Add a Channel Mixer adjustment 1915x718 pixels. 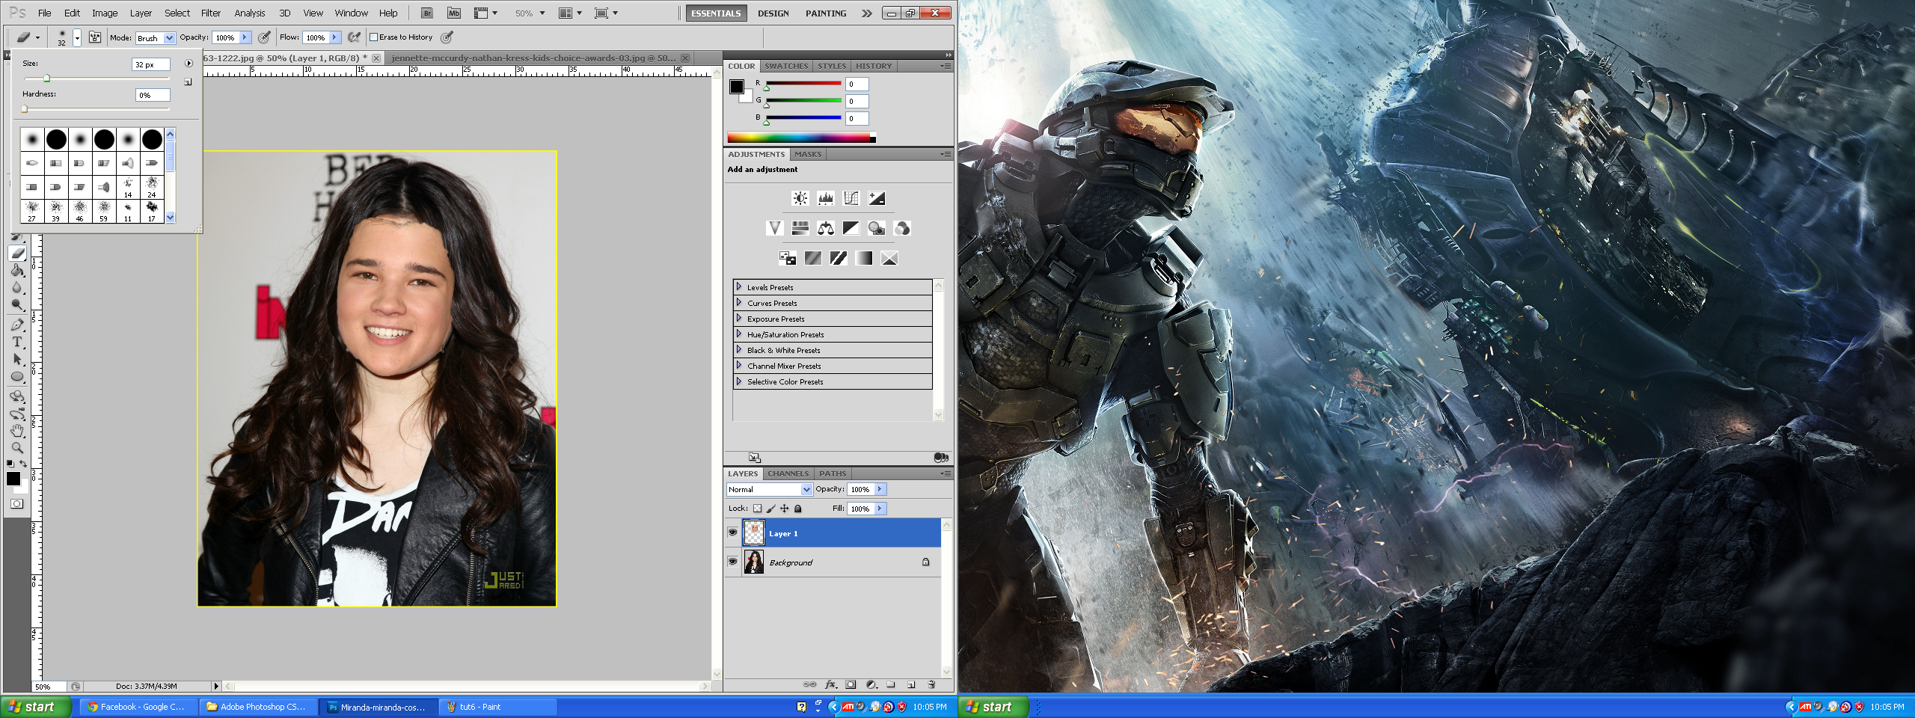[902, 228]
